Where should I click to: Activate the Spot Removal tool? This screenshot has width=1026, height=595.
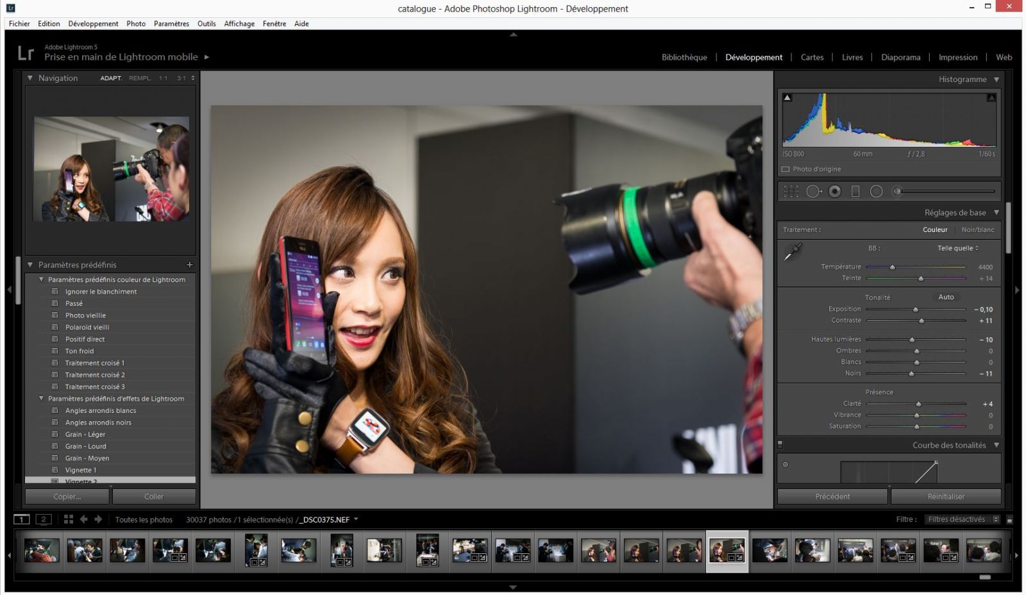click(x=813, y=191)
